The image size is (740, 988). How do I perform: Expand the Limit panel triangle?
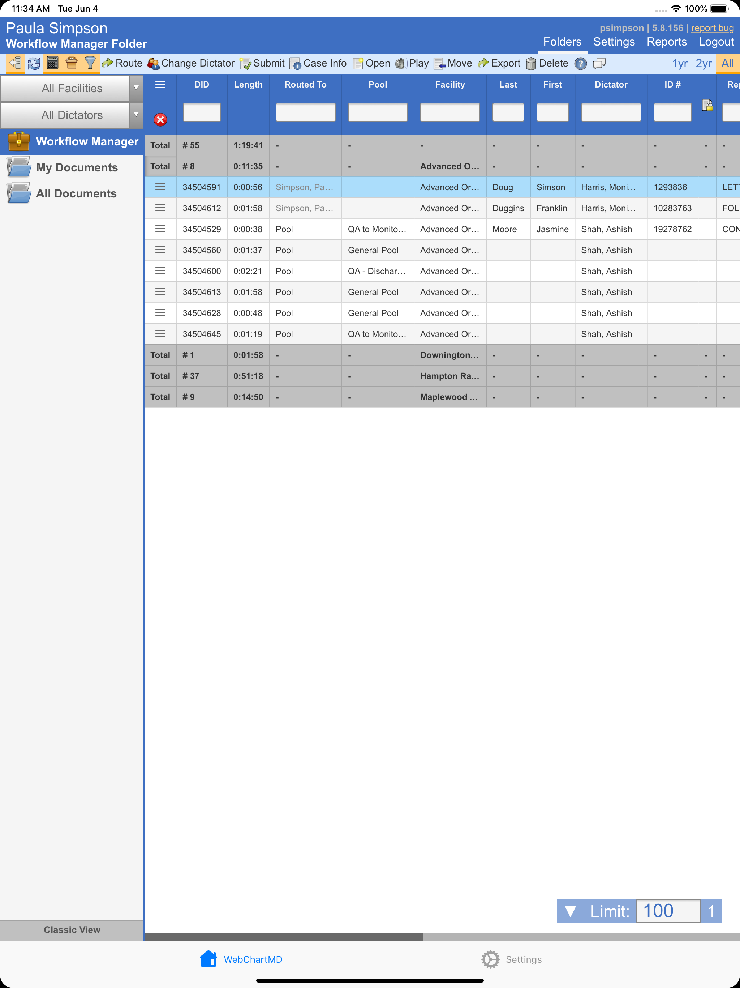point(570,911)
